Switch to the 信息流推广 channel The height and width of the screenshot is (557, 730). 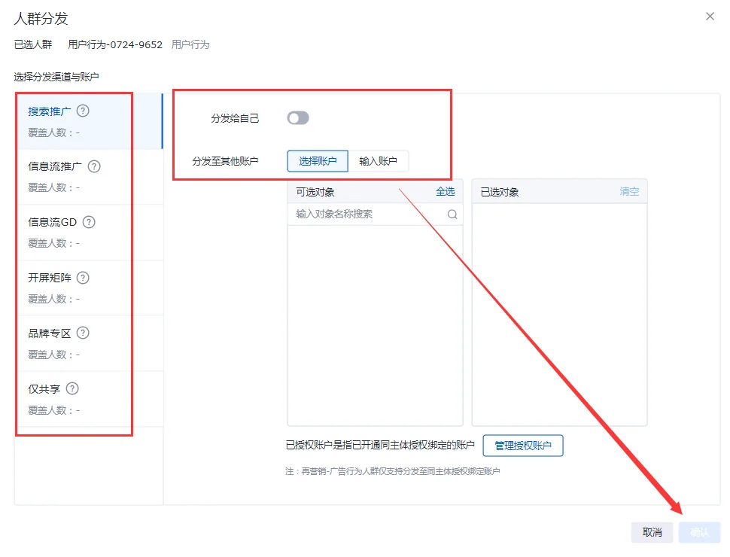coord(89,177)
